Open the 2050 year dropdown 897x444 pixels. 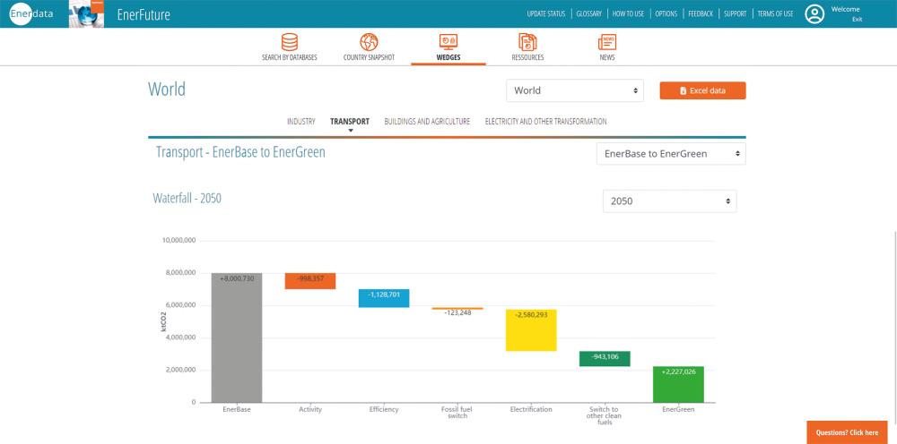click(x=670, y=201)
